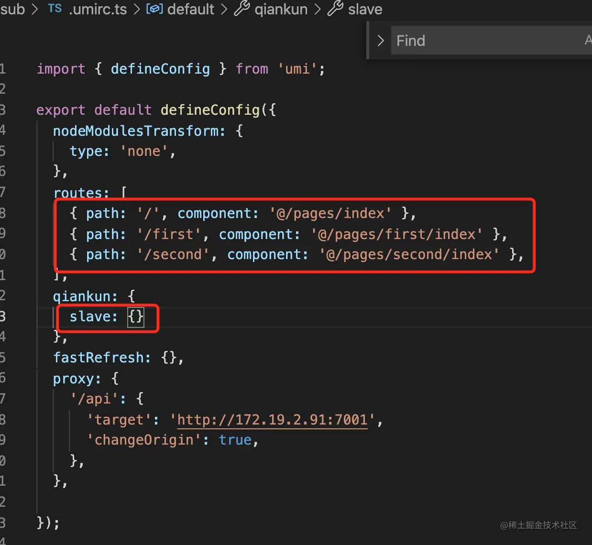
Task: Click the qiankun property in the code
Action: (81, 296)
